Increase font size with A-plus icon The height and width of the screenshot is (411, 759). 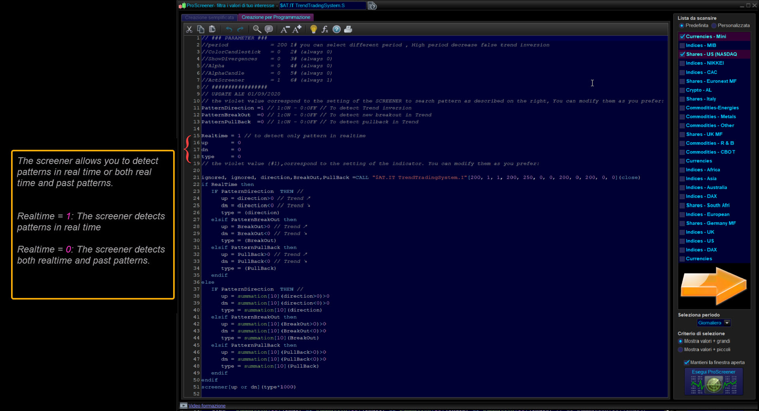(x=297, y=29)
